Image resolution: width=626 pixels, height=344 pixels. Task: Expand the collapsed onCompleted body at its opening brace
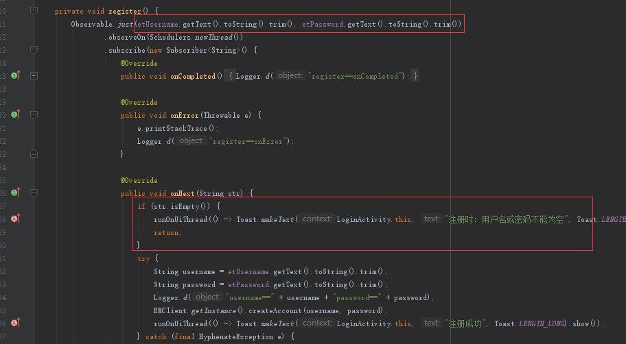point(231,76)
